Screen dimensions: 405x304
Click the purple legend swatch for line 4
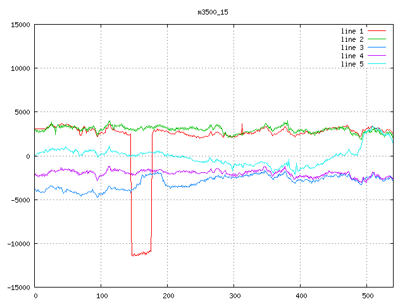coord(377,56)
